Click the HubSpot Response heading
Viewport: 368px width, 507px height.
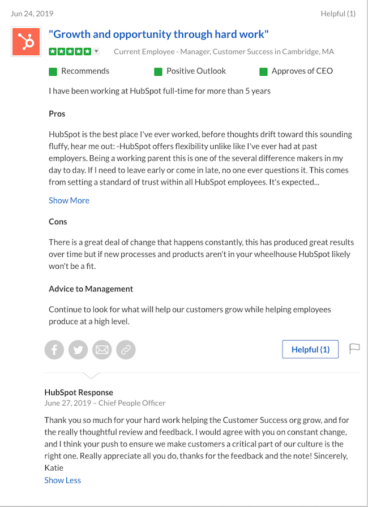coord(79,392)
